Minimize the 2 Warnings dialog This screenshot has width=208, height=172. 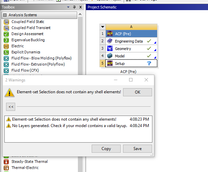coord(116,80)
